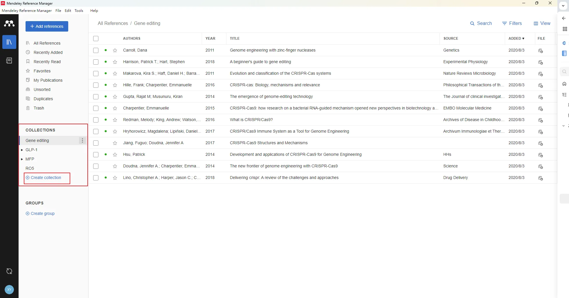The width and height of the screenshot is (569, 298).
Task: Expand the GLP-1 collection
Action: pyautogui.click(x=22, y=150)
